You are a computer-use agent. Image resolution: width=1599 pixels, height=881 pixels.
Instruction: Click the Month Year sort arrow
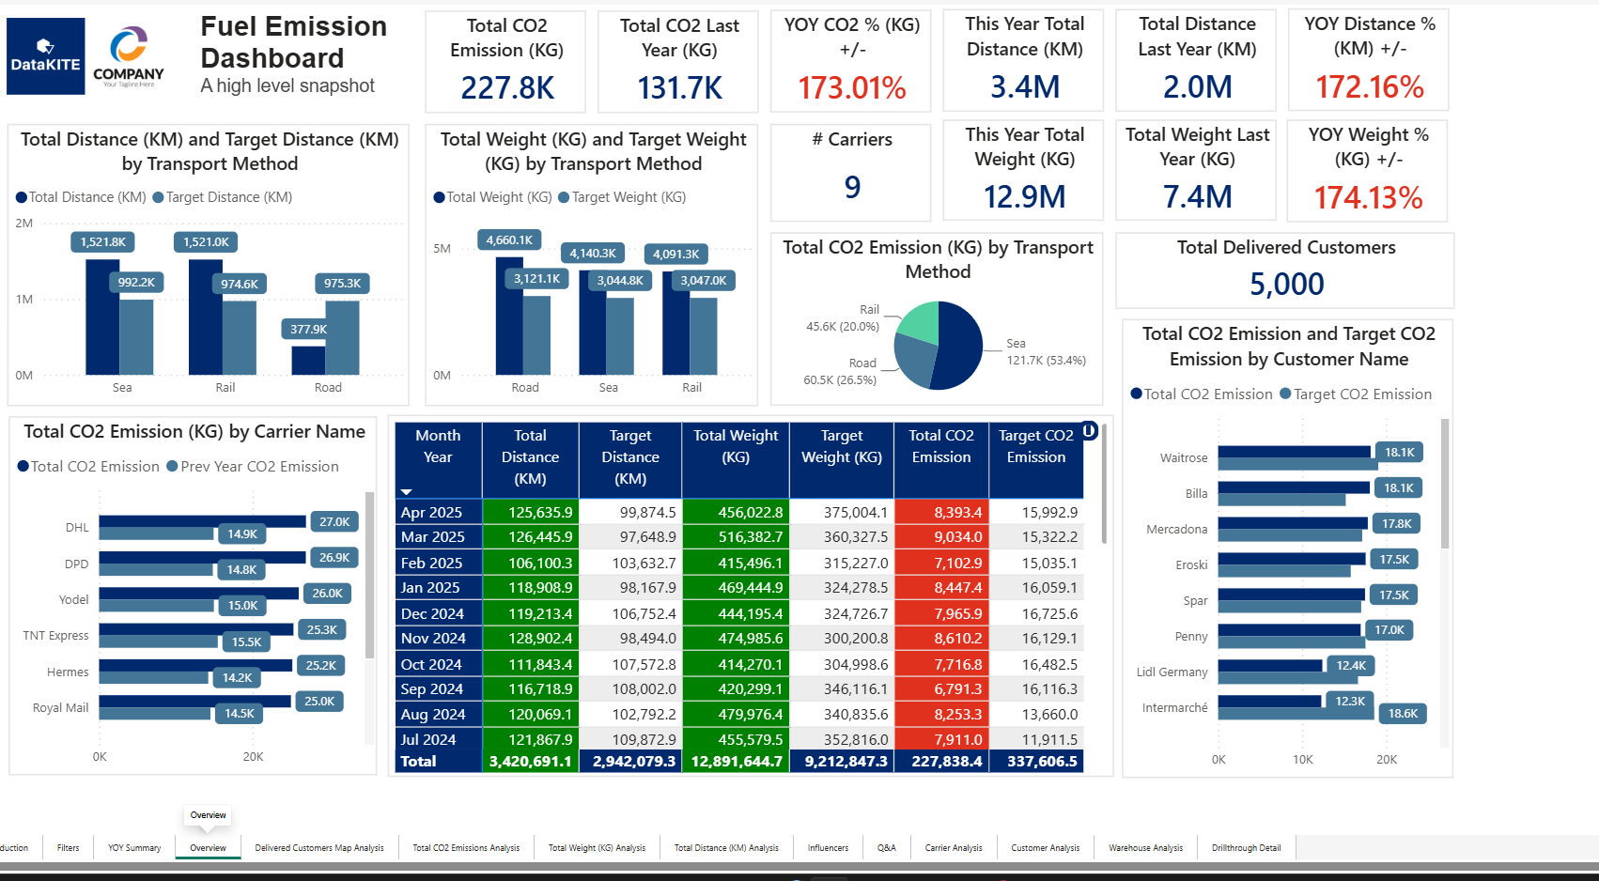(x=406, y=491)
